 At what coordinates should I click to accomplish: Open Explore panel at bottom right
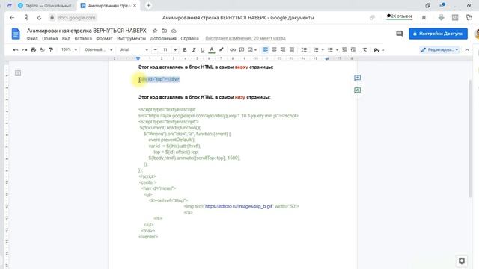(462, 261)
